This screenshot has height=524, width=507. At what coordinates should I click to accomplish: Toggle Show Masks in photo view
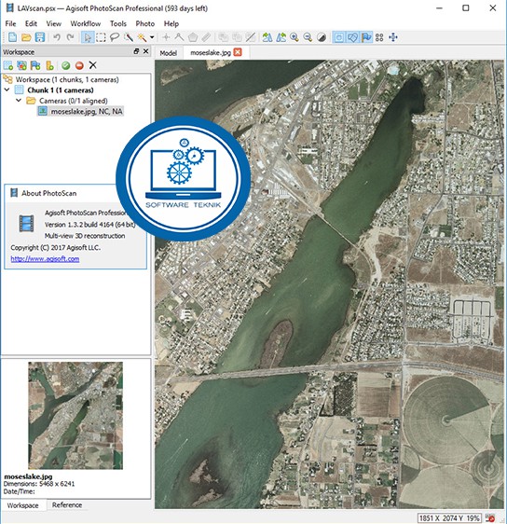(x=338, y=37)
